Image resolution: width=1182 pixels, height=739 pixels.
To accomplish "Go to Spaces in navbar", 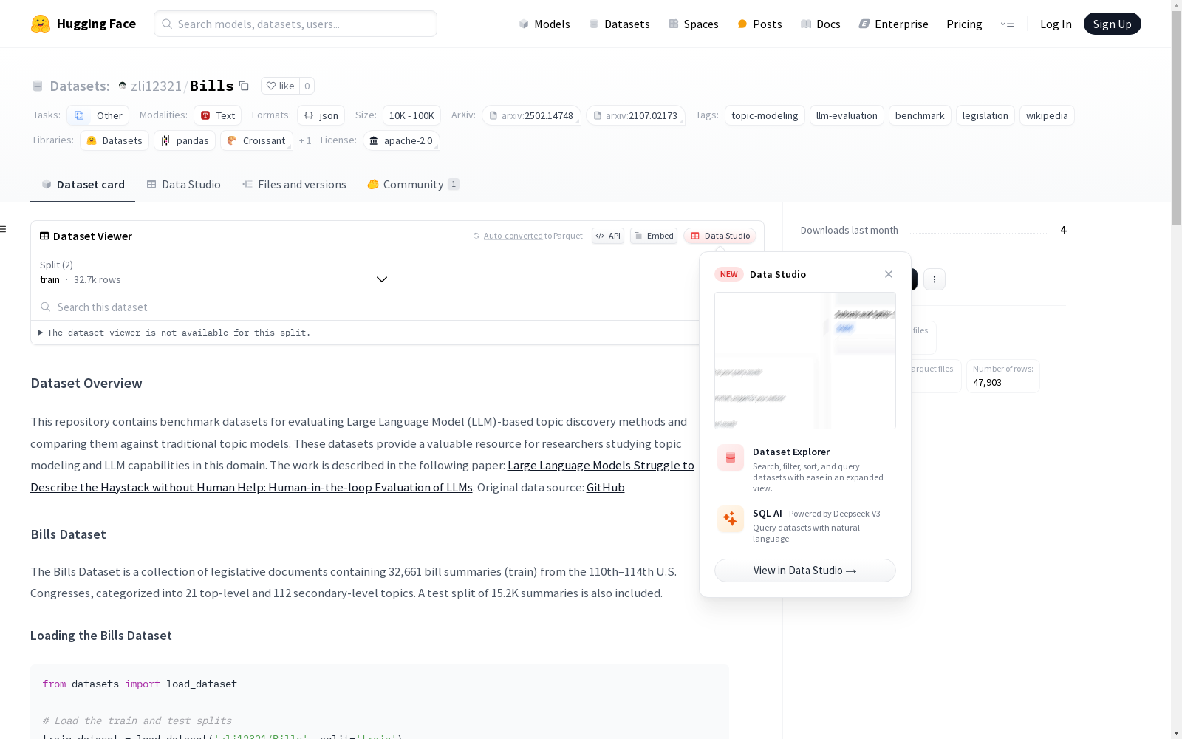I will pyautogui.click(x=693, y=24).
